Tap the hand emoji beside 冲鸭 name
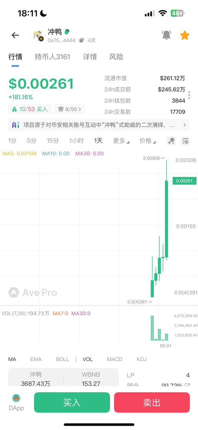 [67, 32]
